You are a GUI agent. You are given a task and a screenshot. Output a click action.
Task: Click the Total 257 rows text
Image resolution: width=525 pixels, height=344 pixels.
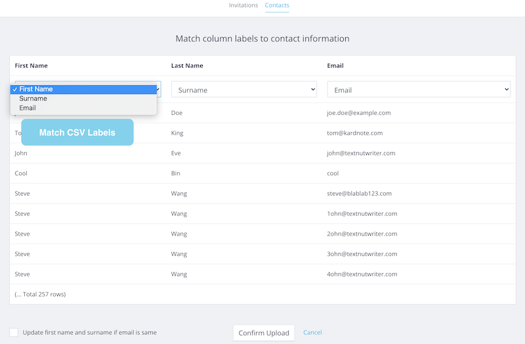tap(40, 294)
